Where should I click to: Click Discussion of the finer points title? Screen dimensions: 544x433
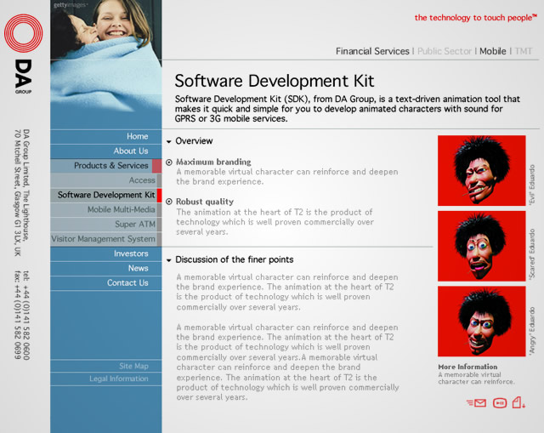pyautogui.click(x=235, y=259)
